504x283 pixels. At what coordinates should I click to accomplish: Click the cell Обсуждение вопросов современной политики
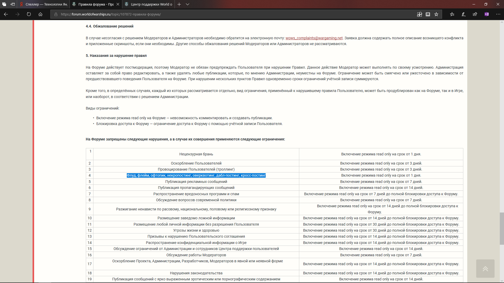196,200
